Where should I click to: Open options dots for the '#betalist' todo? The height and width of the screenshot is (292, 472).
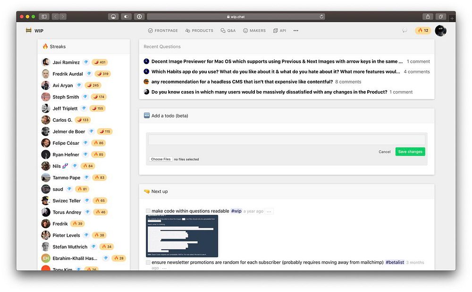164,268
